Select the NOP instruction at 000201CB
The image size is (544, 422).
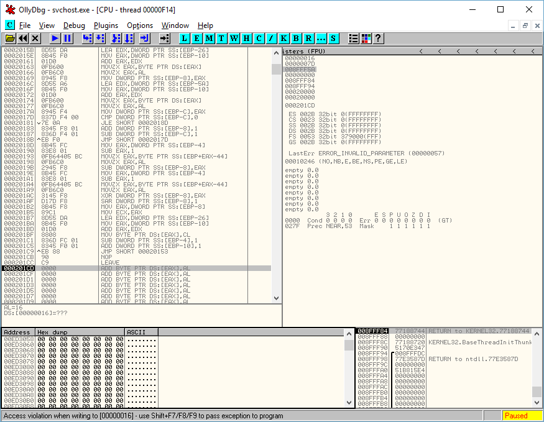point(137,257)
